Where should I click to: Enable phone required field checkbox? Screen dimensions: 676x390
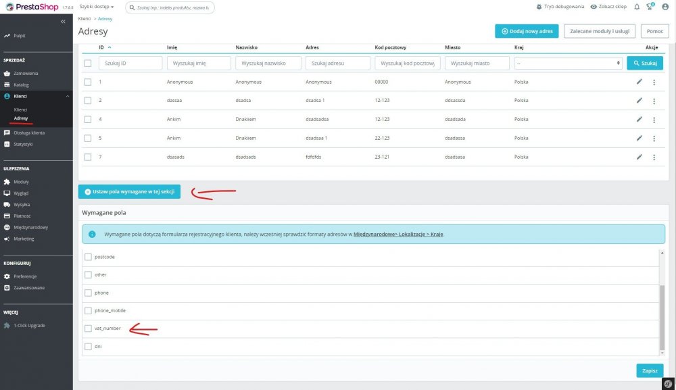[89, 293]
